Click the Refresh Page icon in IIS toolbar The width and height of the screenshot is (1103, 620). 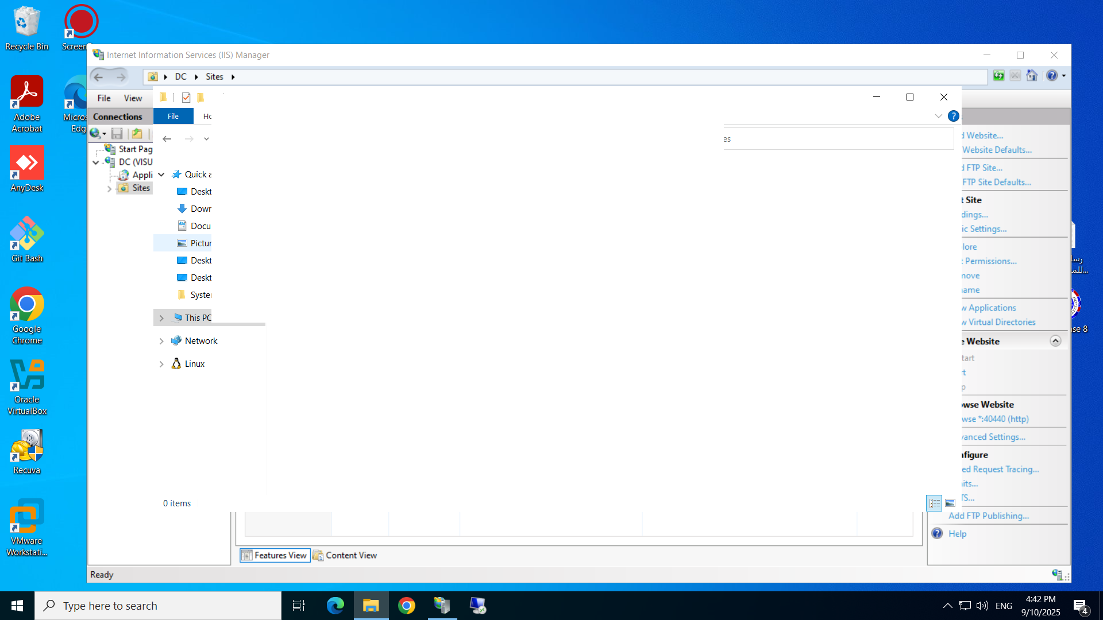pyautogui.click(x=998, y=76)
